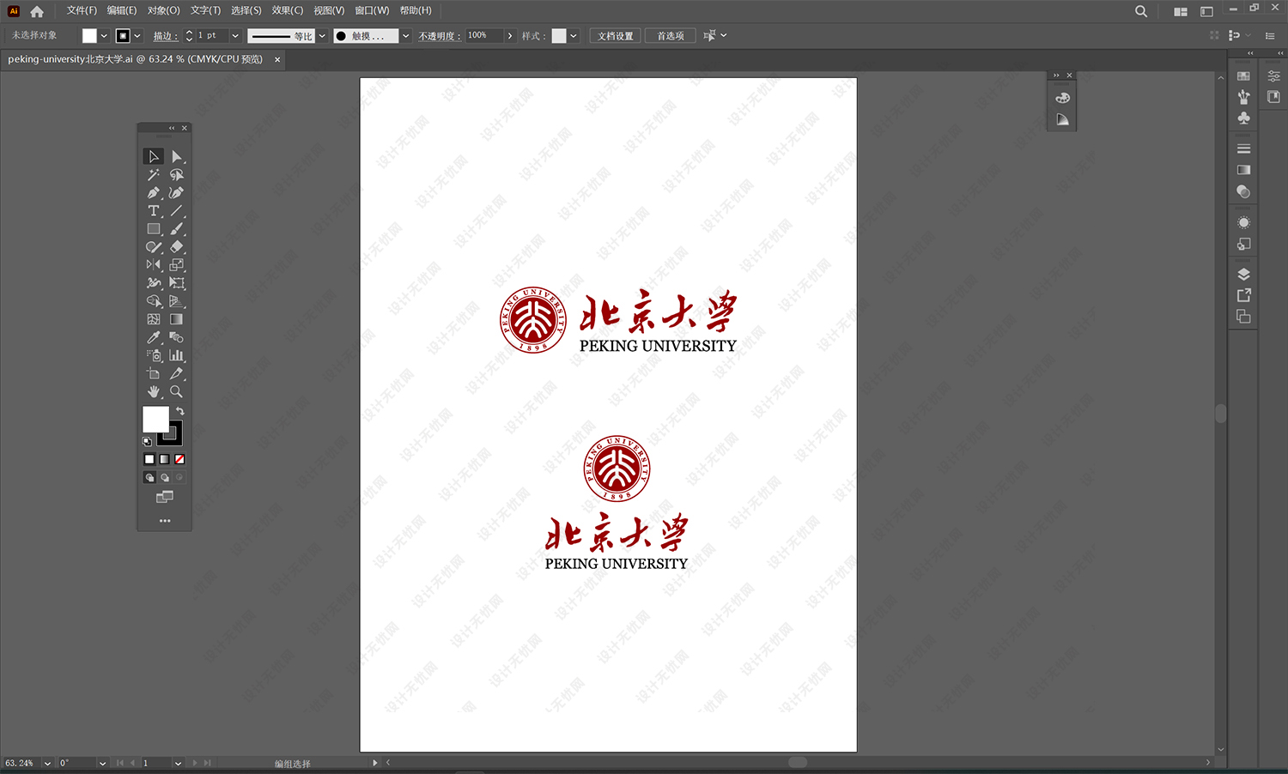Swap fill and stroke colors
Viewport: 1288px width, 774px height.
click(180, 412)
